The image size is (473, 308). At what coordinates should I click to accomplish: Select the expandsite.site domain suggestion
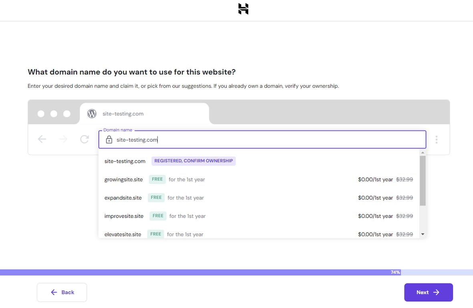click(123, 198)
